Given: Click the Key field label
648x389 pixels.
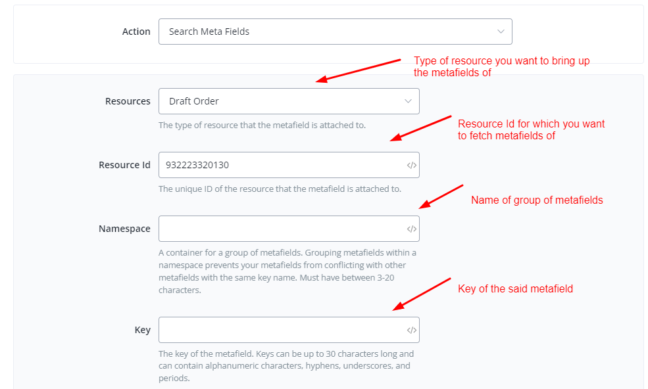Looking at the screenshot, I should click(x=142, y=330).
